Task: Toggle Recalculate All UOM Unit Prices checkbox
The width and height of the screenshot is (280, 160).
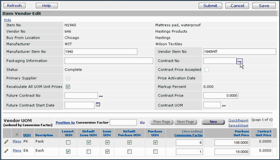Action: pyautogui.click(x=68, y=87)
